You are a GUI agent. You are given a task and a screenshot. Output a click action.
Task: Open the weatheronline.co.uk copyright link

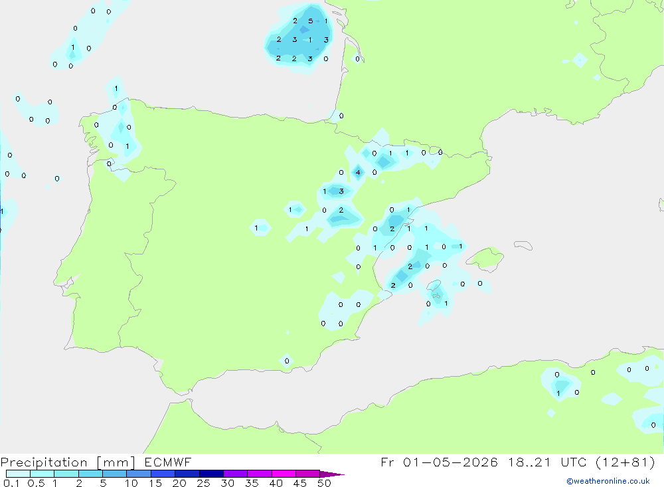coord(608,481)
